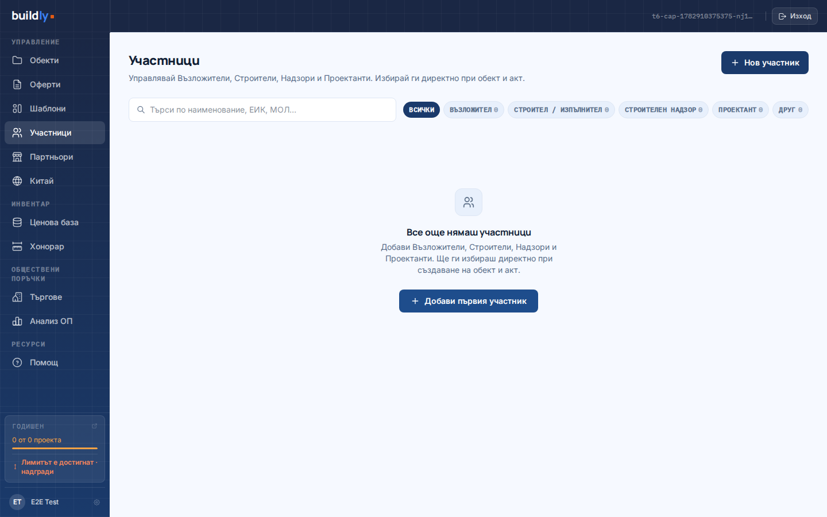Open Обекти folder icon in sidebar
The height and width of the screenshot is (517, 827).
17,60
